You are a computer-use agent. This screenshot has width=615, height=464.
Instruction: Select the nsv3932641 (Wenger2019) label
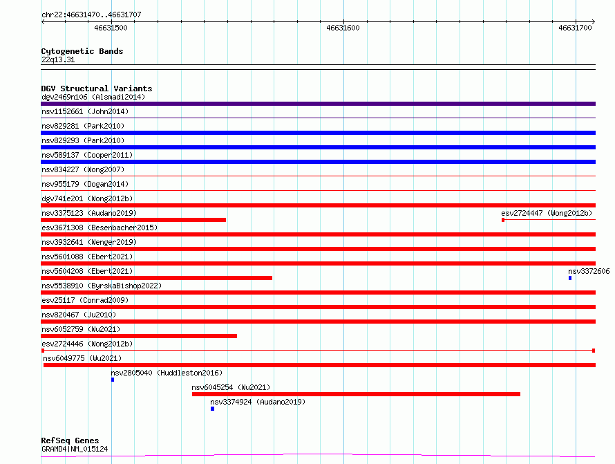click(89, 242)
